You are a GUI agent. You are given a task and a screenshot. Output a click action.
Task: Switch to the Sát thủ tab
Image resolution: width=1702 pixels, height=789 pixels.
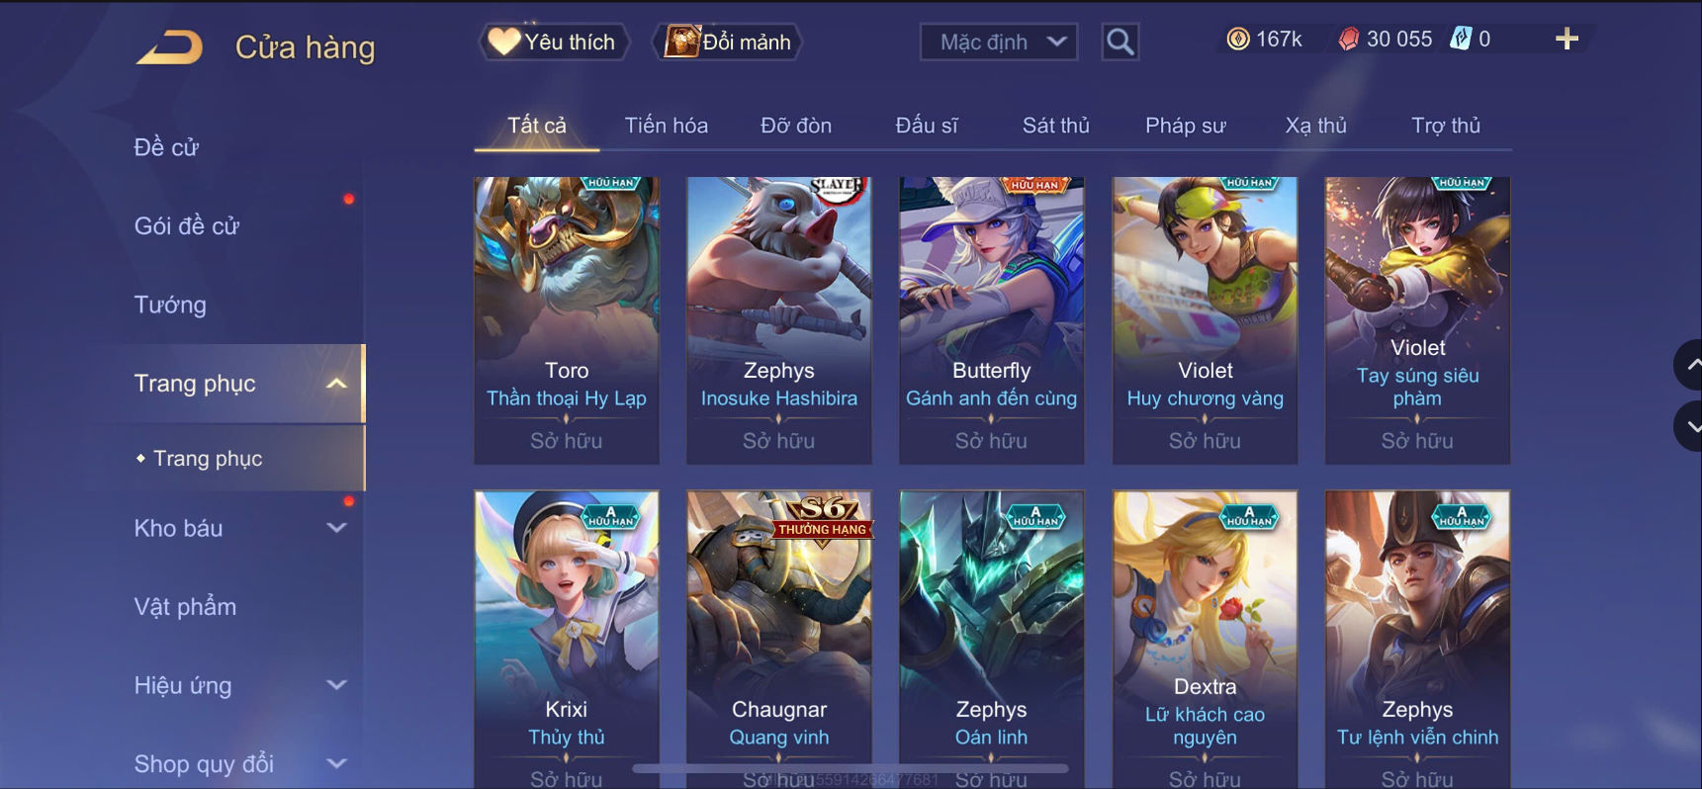1055,126
